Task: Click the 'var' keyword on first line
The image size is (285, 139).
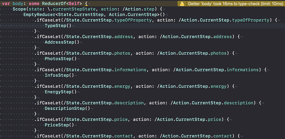Action: tap(6, 4)
